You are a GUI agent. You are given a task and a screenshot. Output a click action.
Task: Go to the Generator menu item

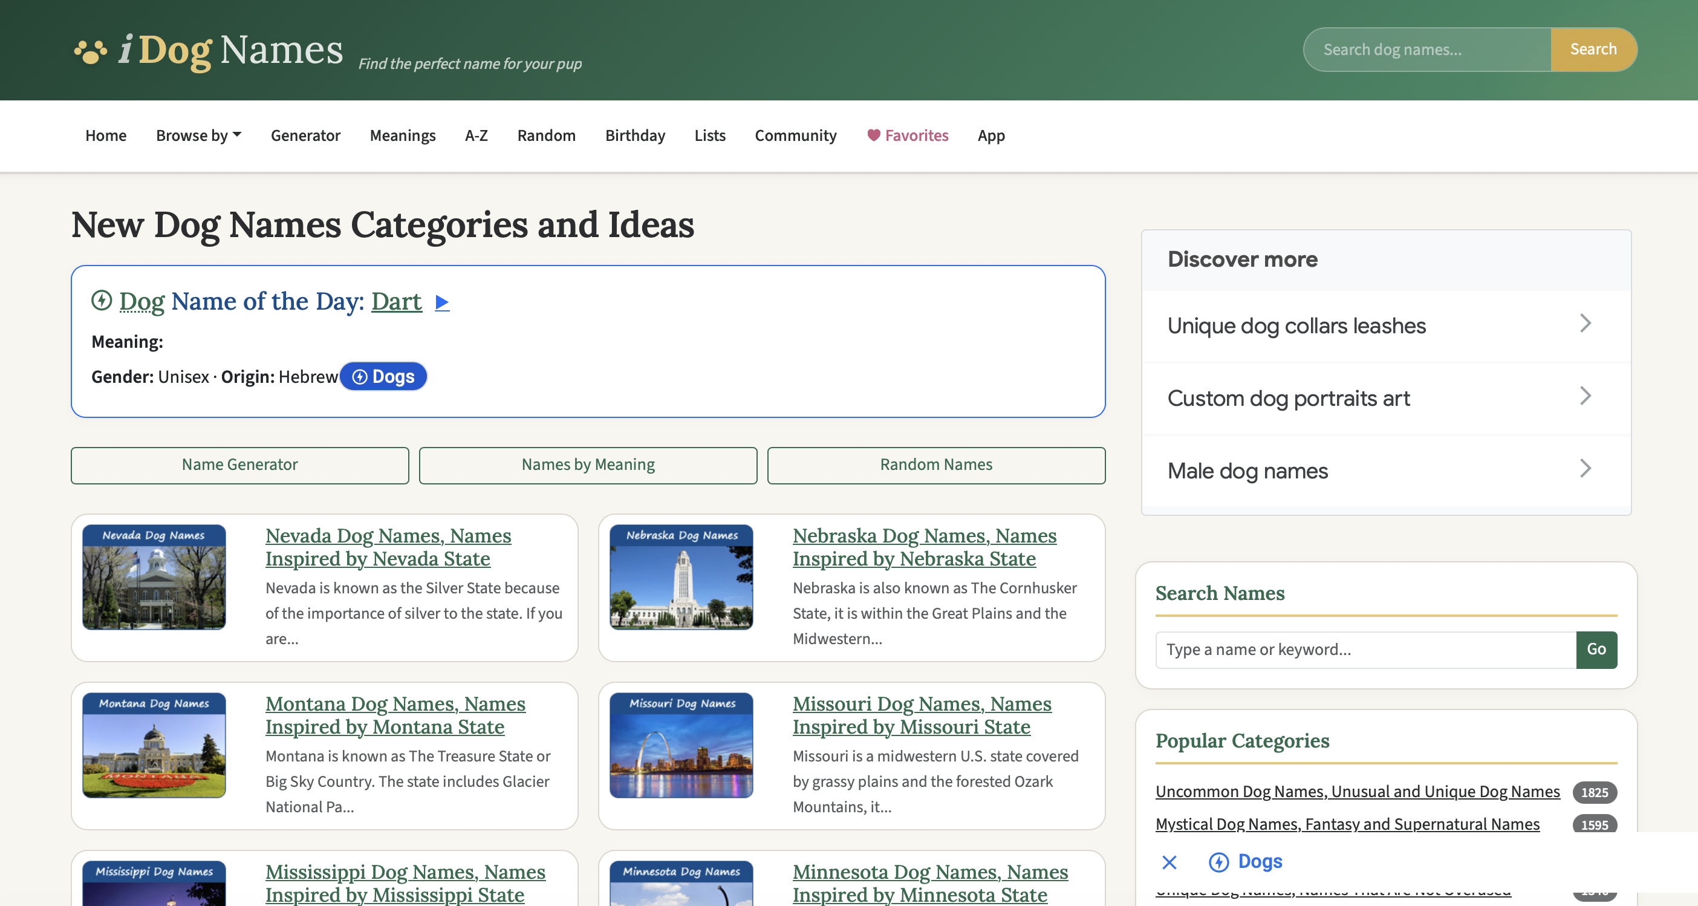tap(305, 135)
